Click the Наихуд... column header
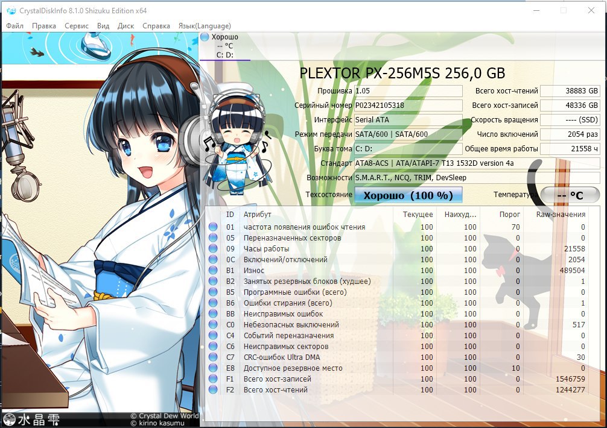This screenshot has width=607, height=428. [460, 214]
